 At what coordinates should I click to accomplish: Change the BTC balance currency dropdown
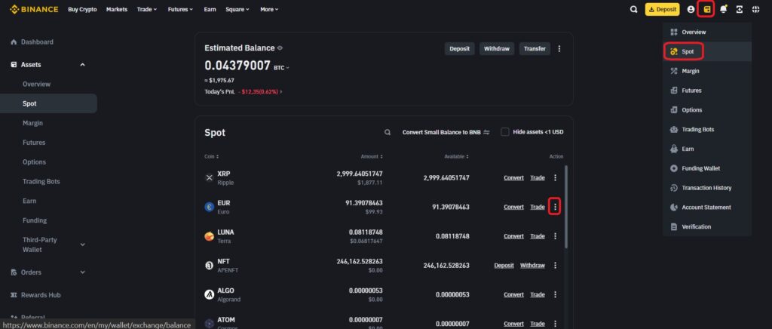tap(282, 67)
